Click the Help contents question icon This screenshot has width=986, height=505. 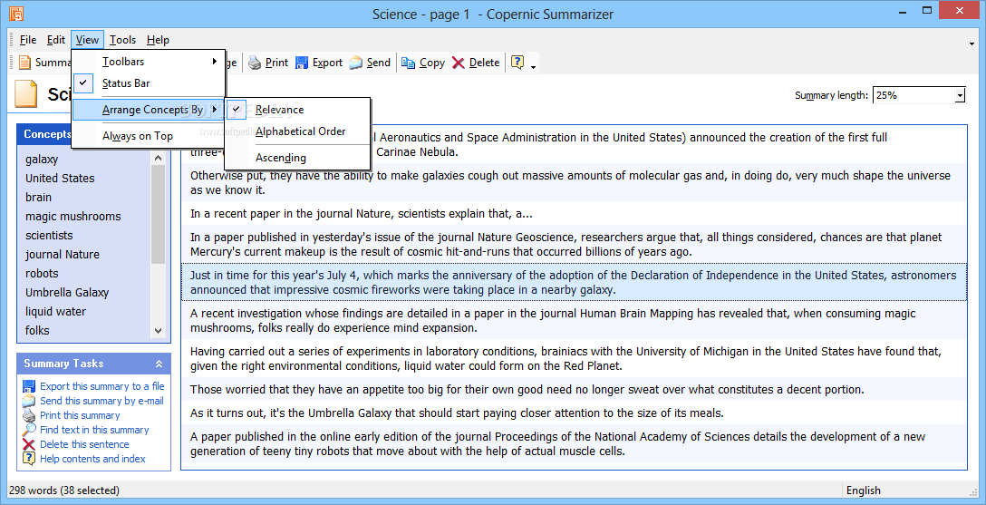(29, 459)
